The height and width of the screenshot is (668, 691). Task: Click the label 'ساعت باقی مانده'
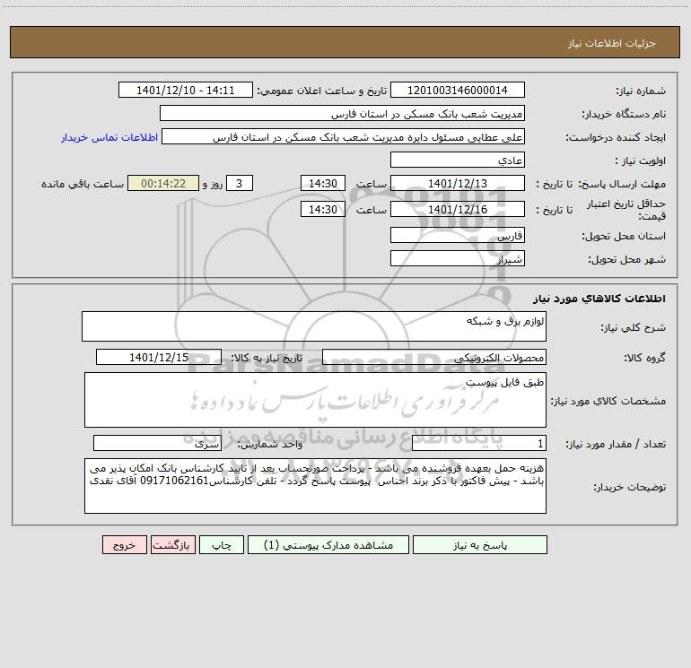point(83,184)
